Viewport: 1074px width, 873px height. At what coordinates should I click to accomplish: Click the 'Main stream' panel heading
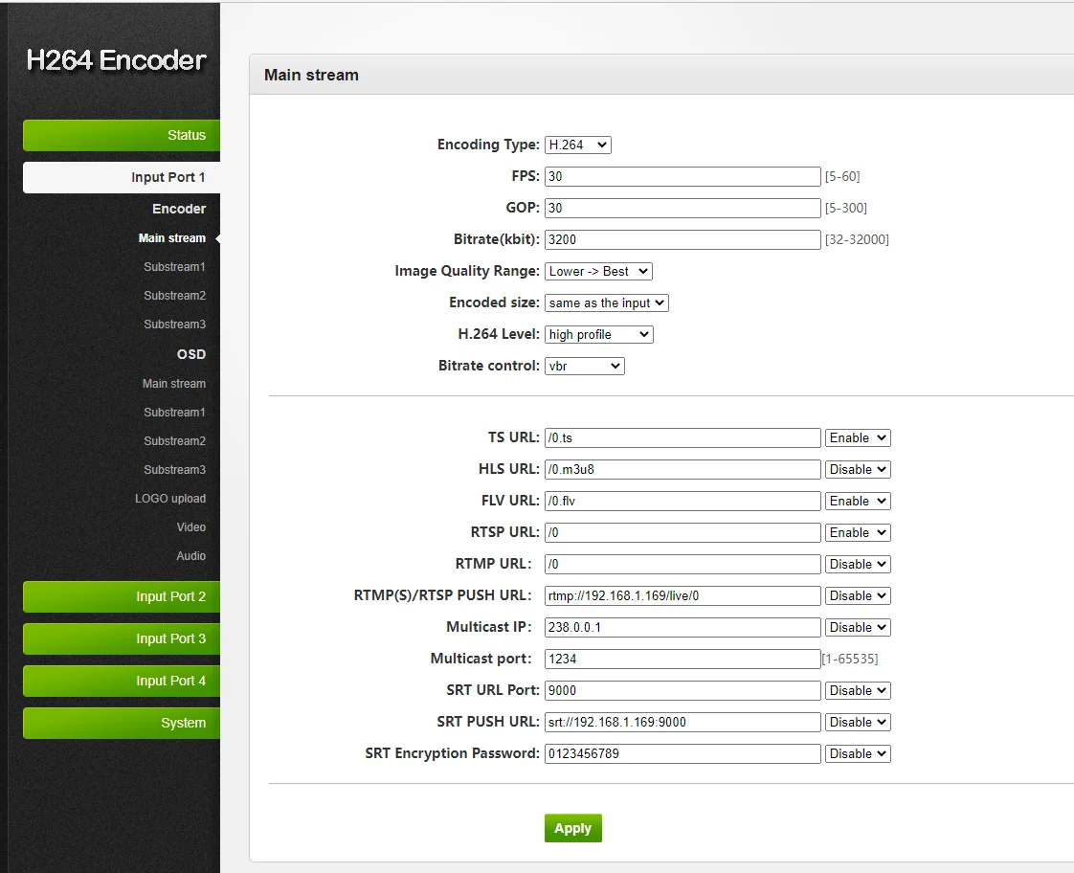[x=312, y=75]
